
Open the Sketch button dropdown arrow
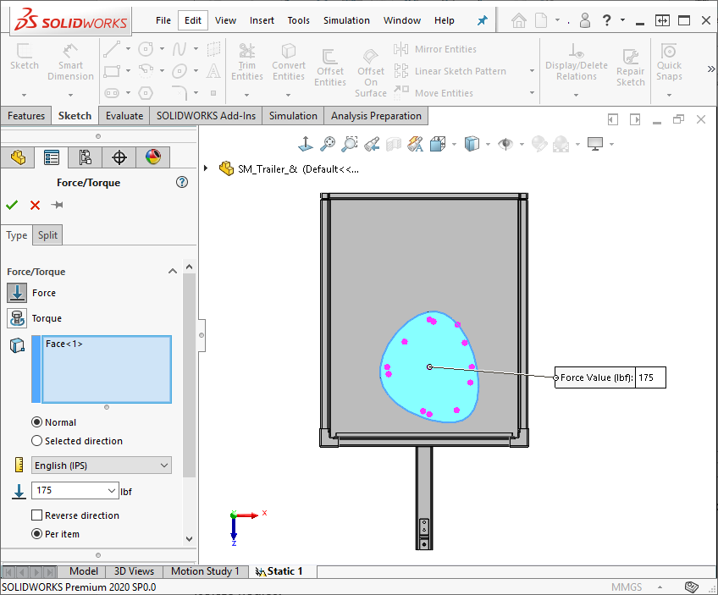25,95
